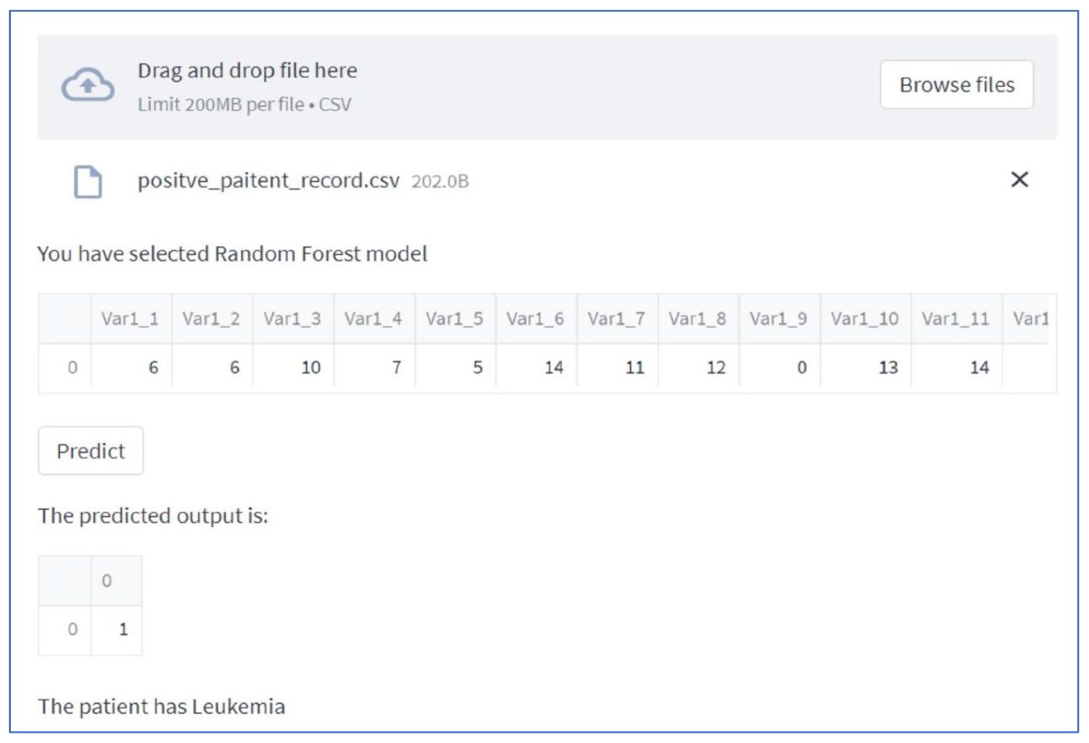Viewport: 1089px width, 743px height.
Task: Select row index 0 of the data table
Action: [x=72, y=368]
